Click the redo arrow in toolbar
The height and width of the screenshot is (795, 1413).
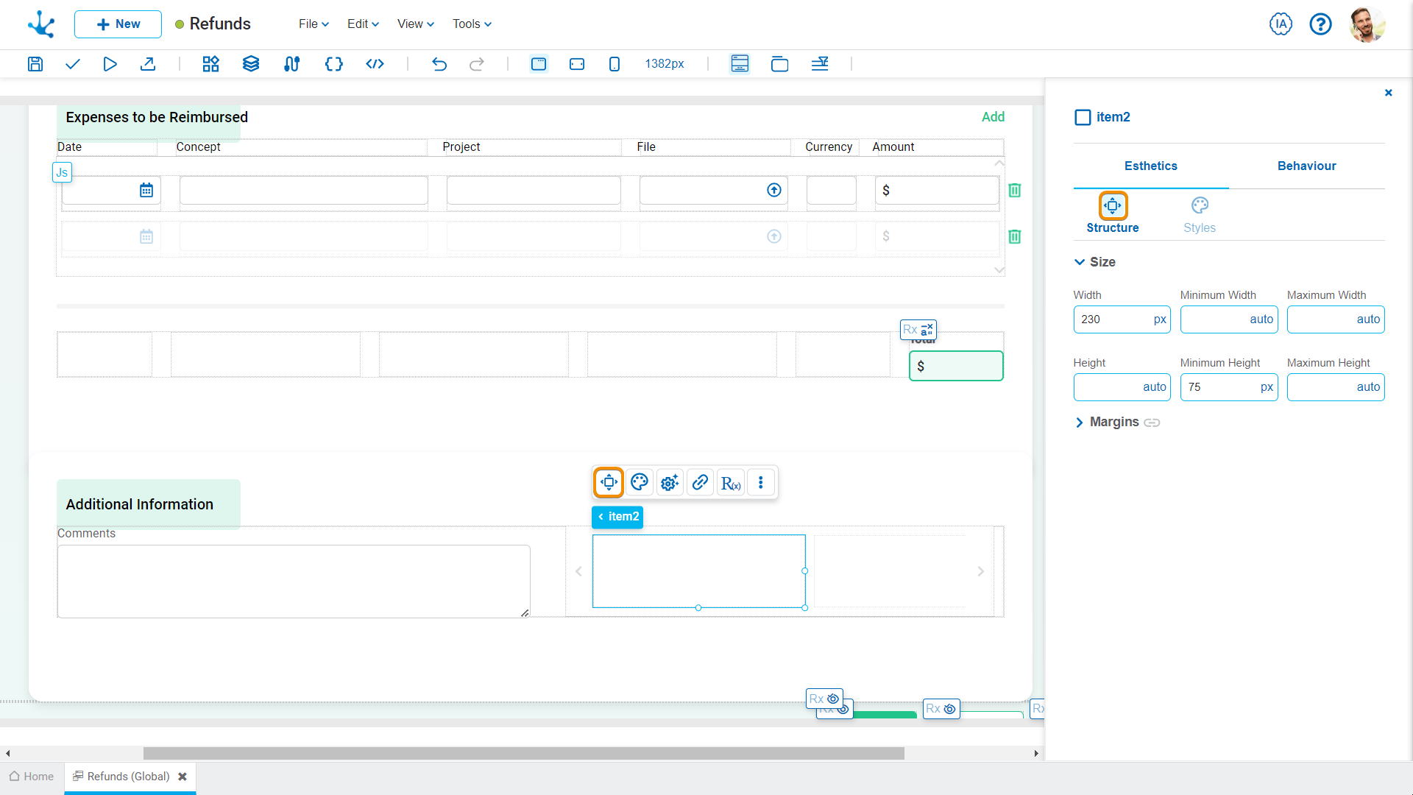click(x=476, y=63)
